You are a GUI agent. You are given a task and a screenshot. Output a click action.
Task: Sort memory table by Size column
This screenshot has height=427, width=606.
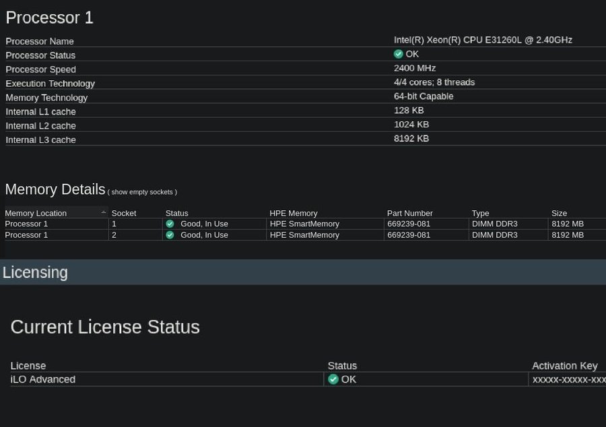[x=559, y=213]
